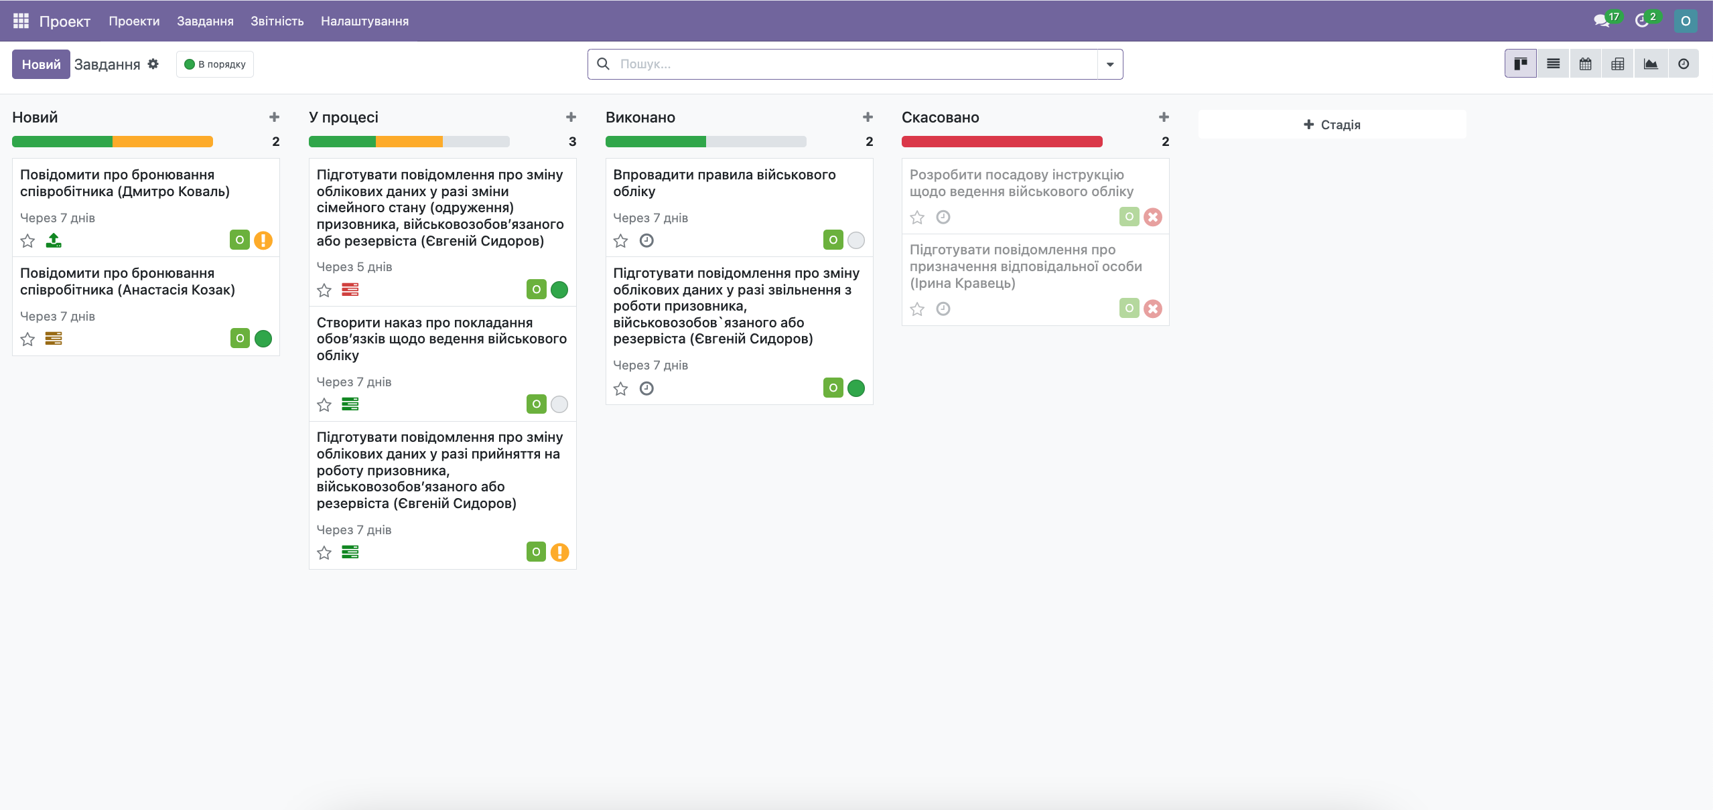Switch to pivot table view
This screenshot has height=810, width=1713.
pos(1617,64)
